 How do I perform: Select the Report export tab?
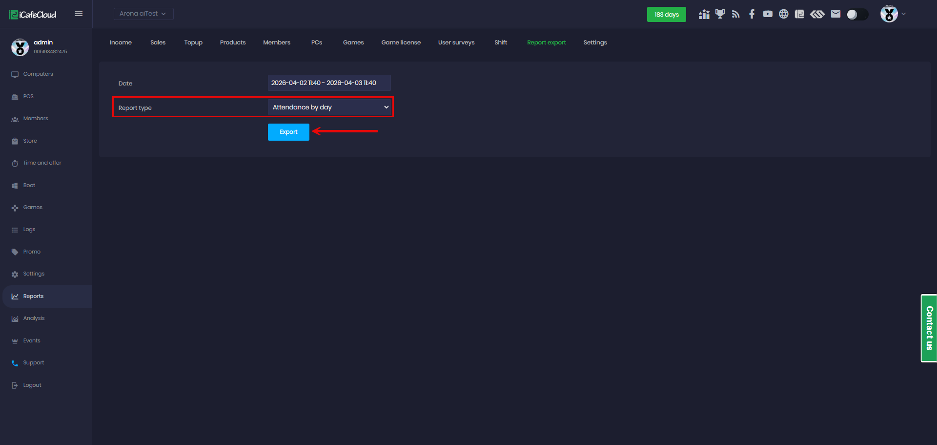[x=547, y=42]
